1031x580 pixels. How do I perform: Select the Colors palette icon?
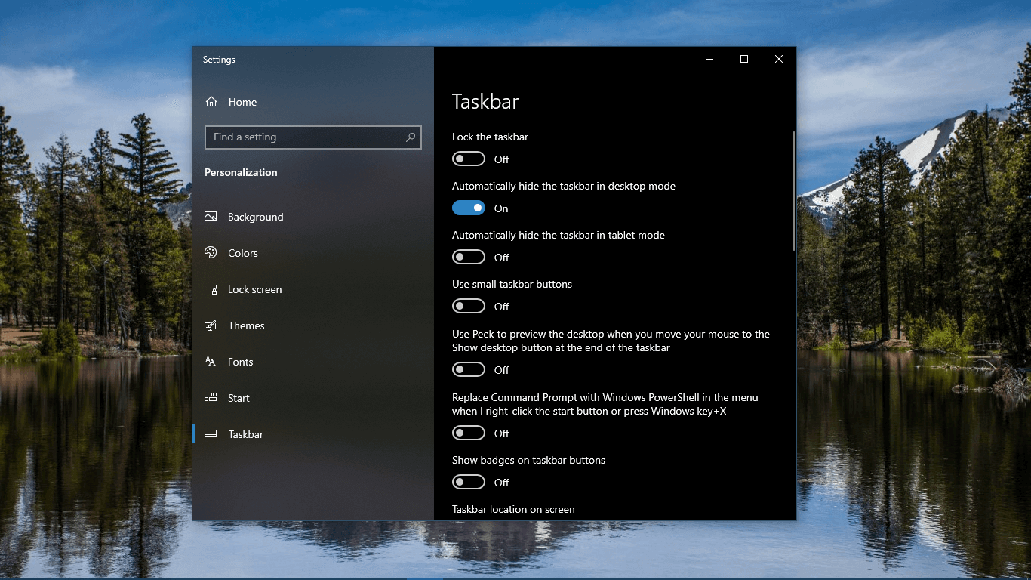210,253
